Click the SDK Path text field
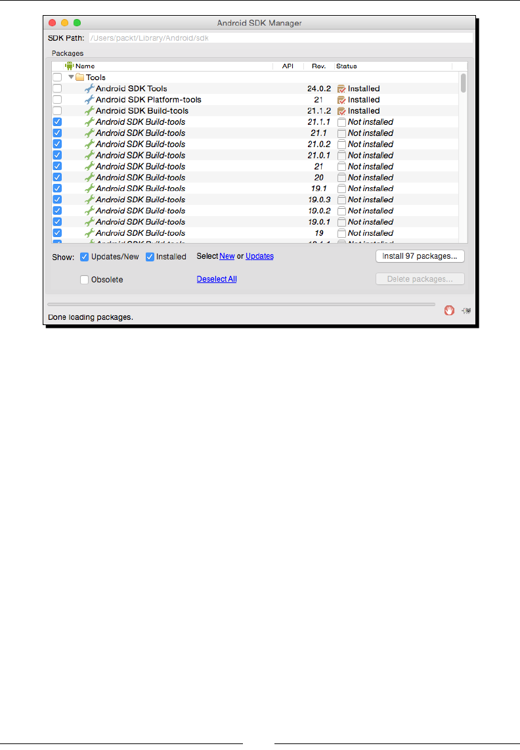 (281, 38)
